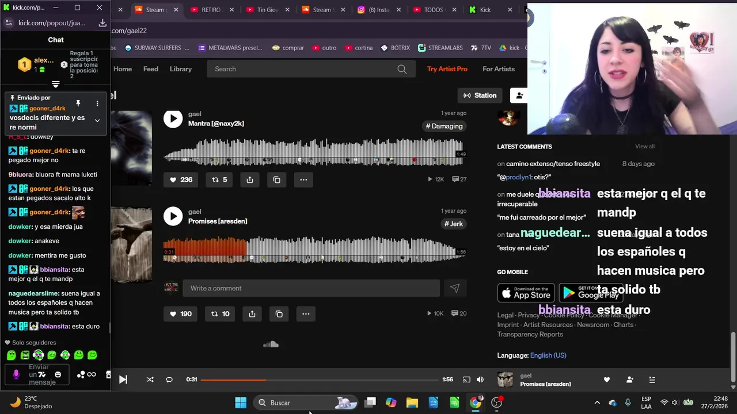The image size is (737, 414).
Task: Open the now-playing artwork thumbnail
Action: click(x=505, y=379)
